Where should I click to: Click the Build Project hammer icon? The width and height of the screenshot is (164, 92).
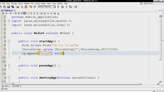click(x=58, y=7)
